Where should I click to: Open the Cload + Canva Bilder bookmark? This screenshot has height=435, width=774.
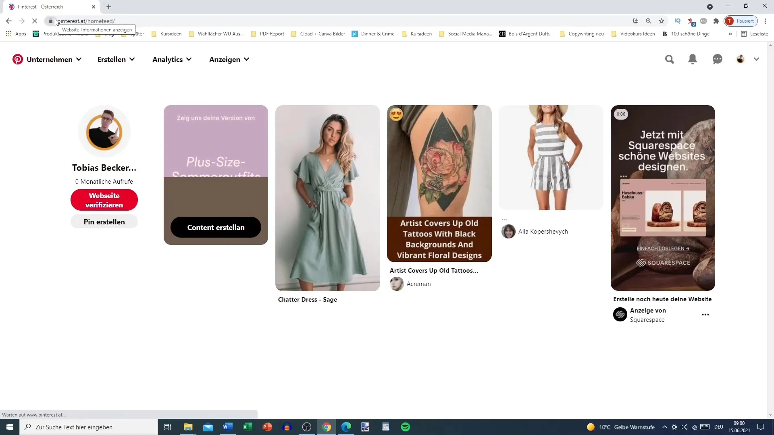(318, 34)
